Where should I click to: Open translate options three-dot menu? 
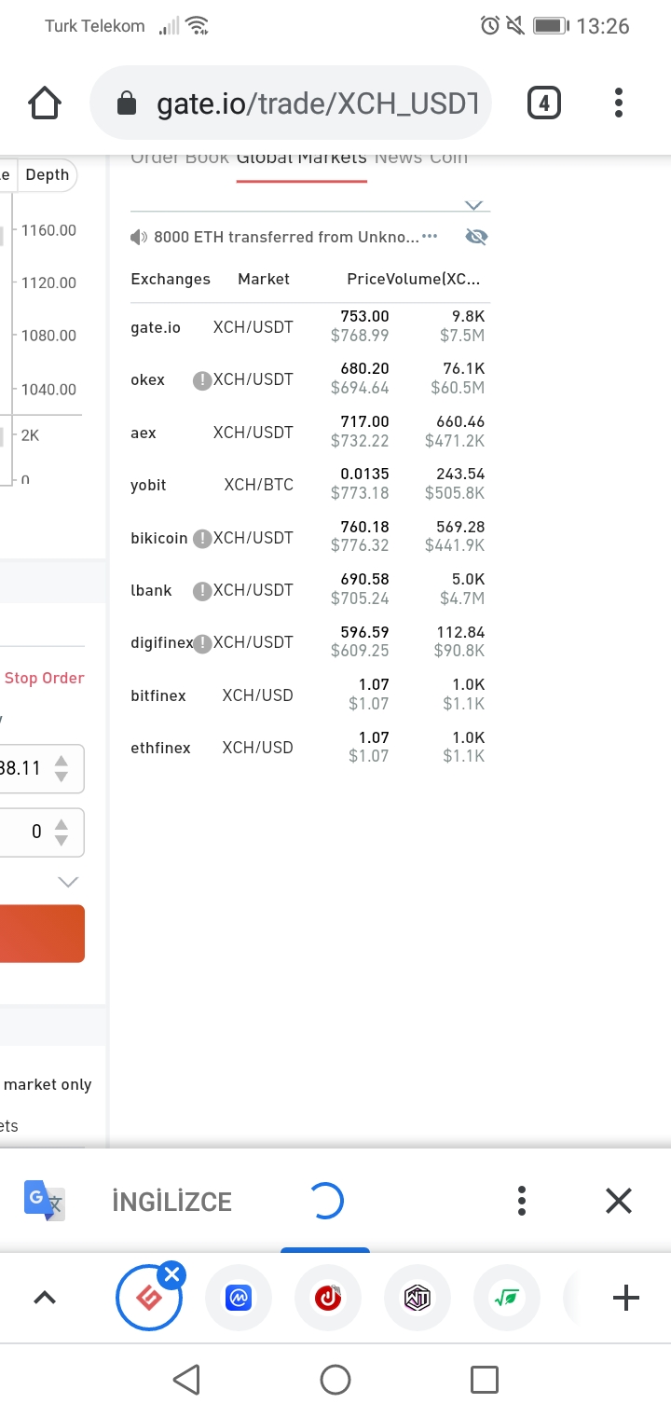point(522,1201)
